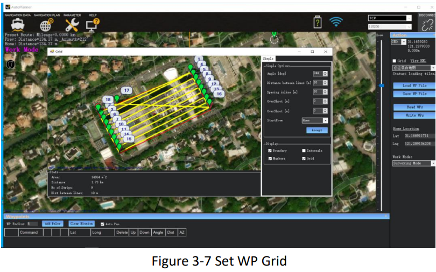The image size is (436, 272).
Task: Select waypoint marker 17 on the grid map
Action: [126, 91]
